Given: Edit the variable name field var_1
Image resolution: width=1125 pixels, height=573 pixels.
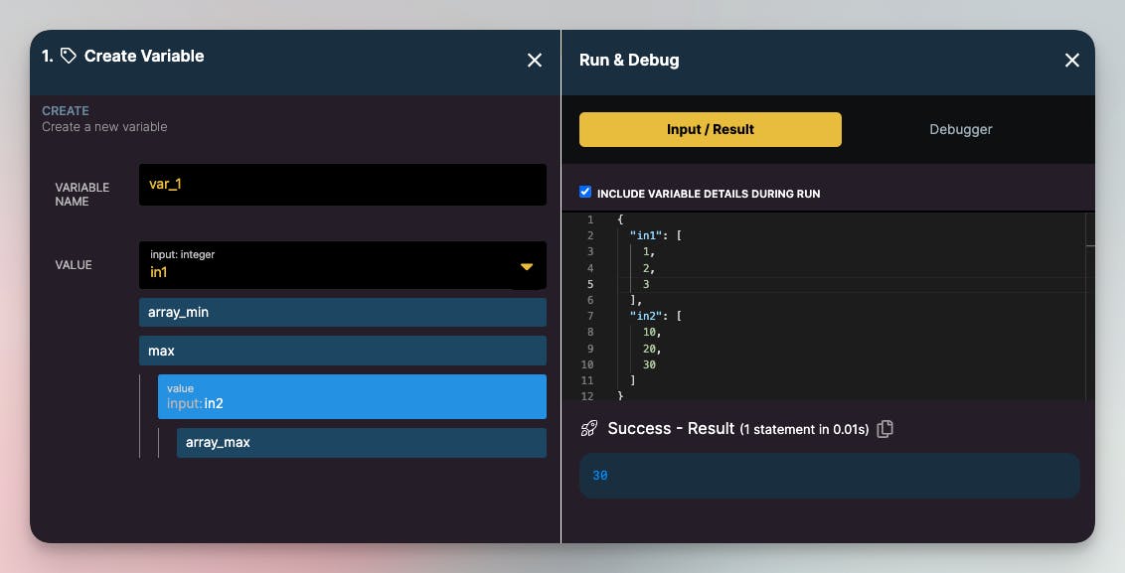Looking at the screenshot, I should click(342, 185).
